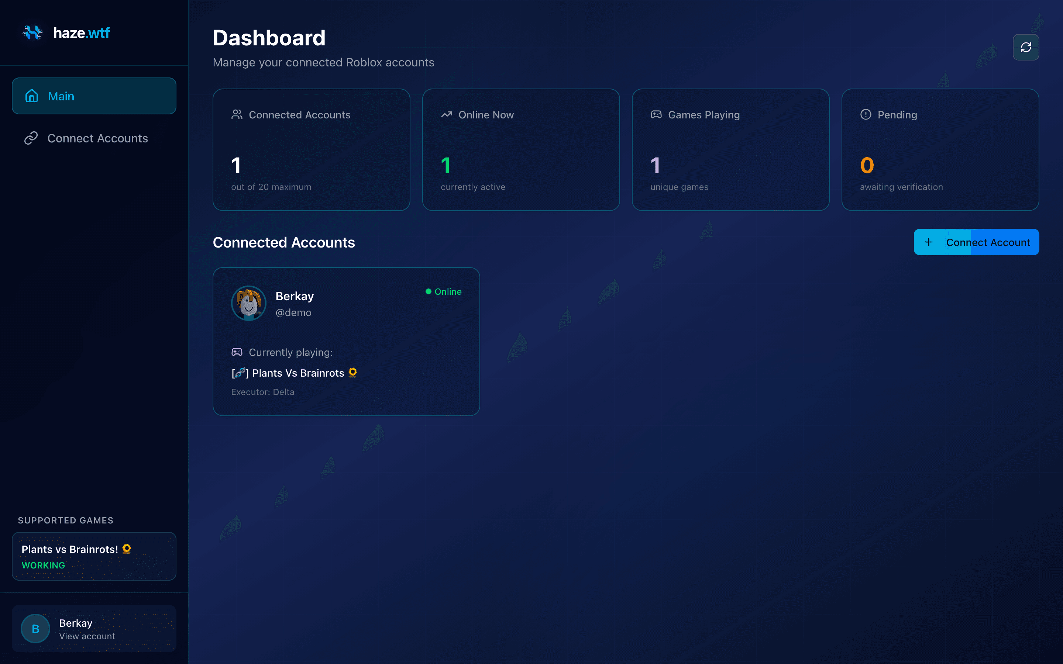The image size is (1063, 664).
Task: Click View account at the bottom left
Action: click(86, 636)
